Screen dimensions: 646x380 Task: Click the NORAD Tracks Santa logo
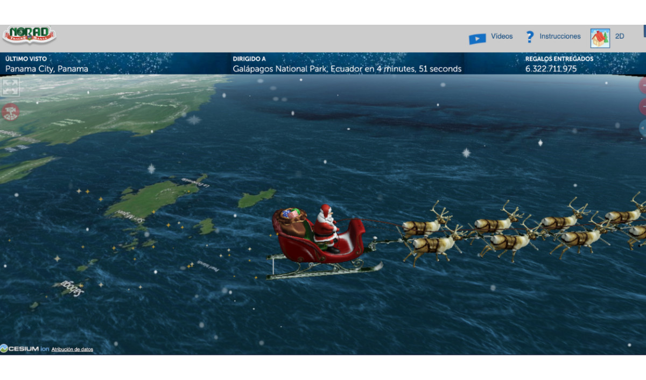[29, 35]
